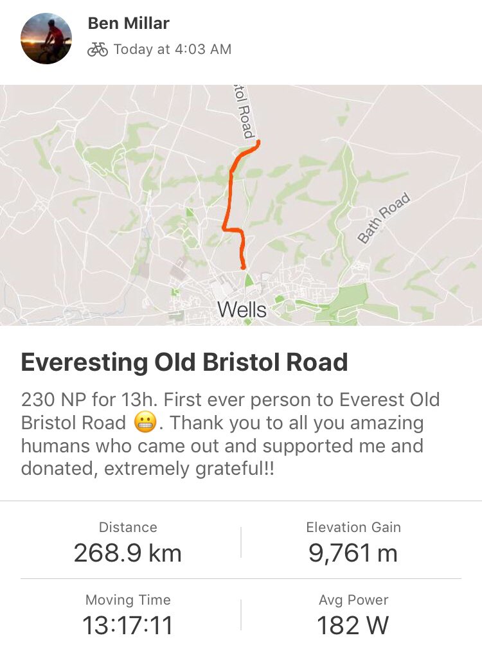Tap the bicycle ride type icon
Viewport: 482px width, 649px height.
(x=97, y=49)
